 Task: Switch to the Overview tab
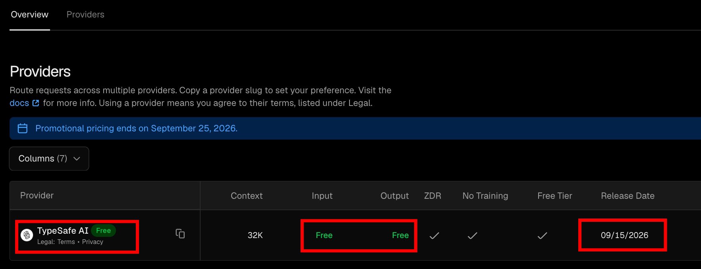point(29,15)
